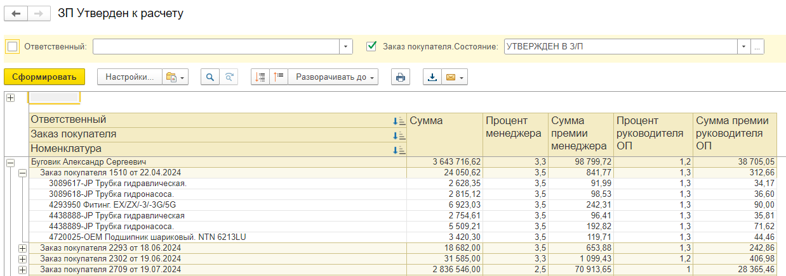Image resolution: width=786 pixels, height=276 pixels.
Task: Open the Настройки... button
Action: tap(130, 77)
